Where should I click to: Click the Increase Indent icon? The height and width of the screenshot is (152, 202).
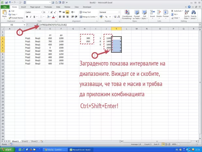[x=76, y=17]
